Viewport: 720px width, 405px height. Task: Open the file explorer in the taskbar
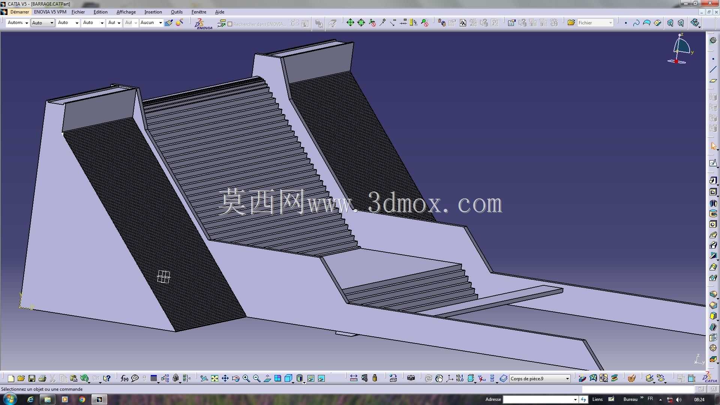(x=48, y=399)
